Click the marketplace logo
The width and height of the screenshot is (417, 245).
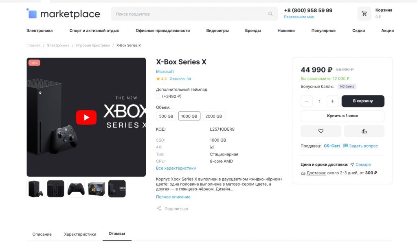[63, 14]
